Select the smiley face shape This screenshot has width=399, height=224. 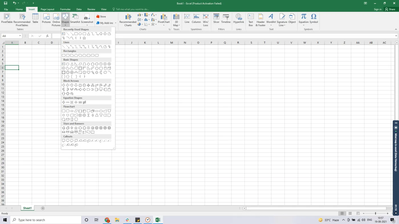(84, 72)
